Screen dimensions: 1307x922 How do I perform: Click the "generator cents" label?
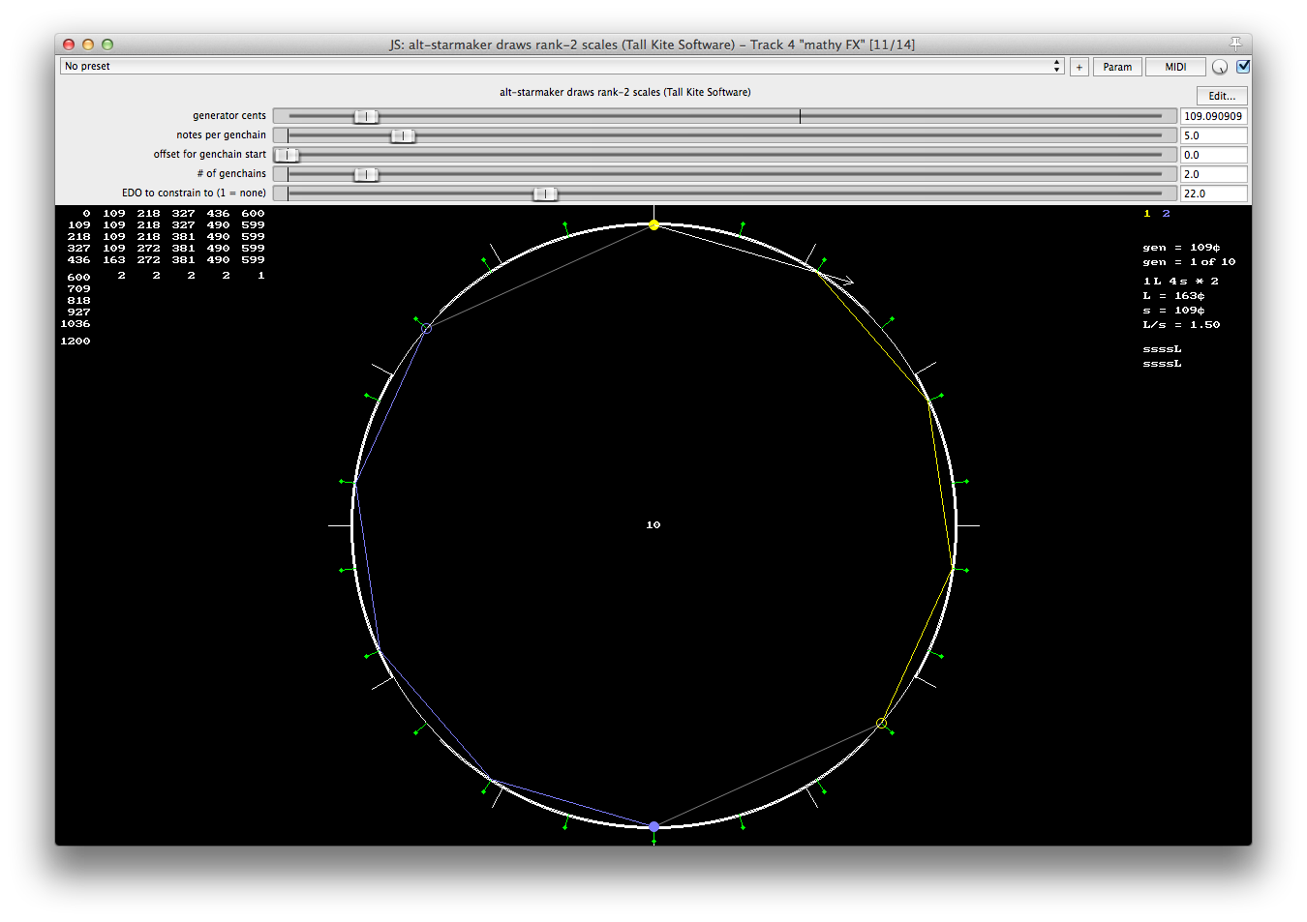[x=229, y=116]
